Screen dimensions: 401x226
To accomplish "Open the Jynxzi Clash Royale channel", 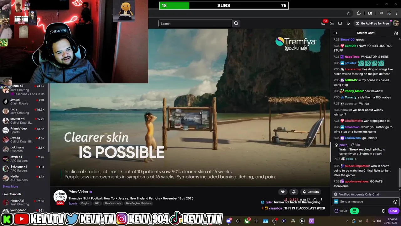I will coord(24,102).
